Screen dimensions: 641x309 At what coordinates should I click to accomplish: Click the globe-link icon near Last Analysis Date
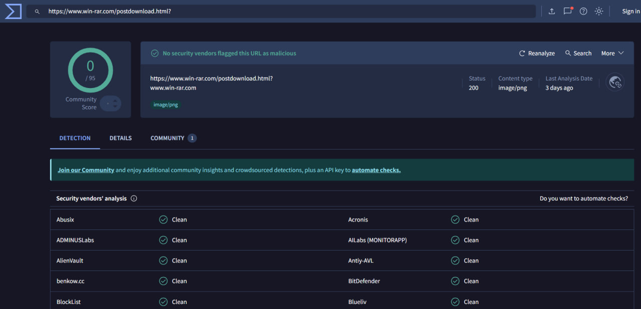[615, 81]
